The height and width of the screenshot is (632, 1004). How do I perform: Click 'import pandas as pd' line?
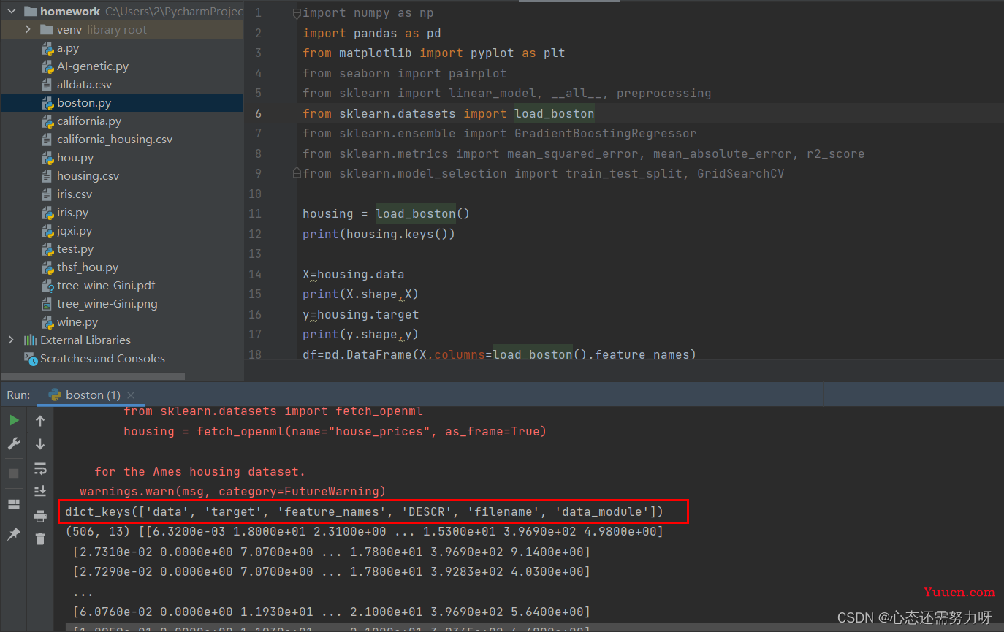click(x=371, y=33)
